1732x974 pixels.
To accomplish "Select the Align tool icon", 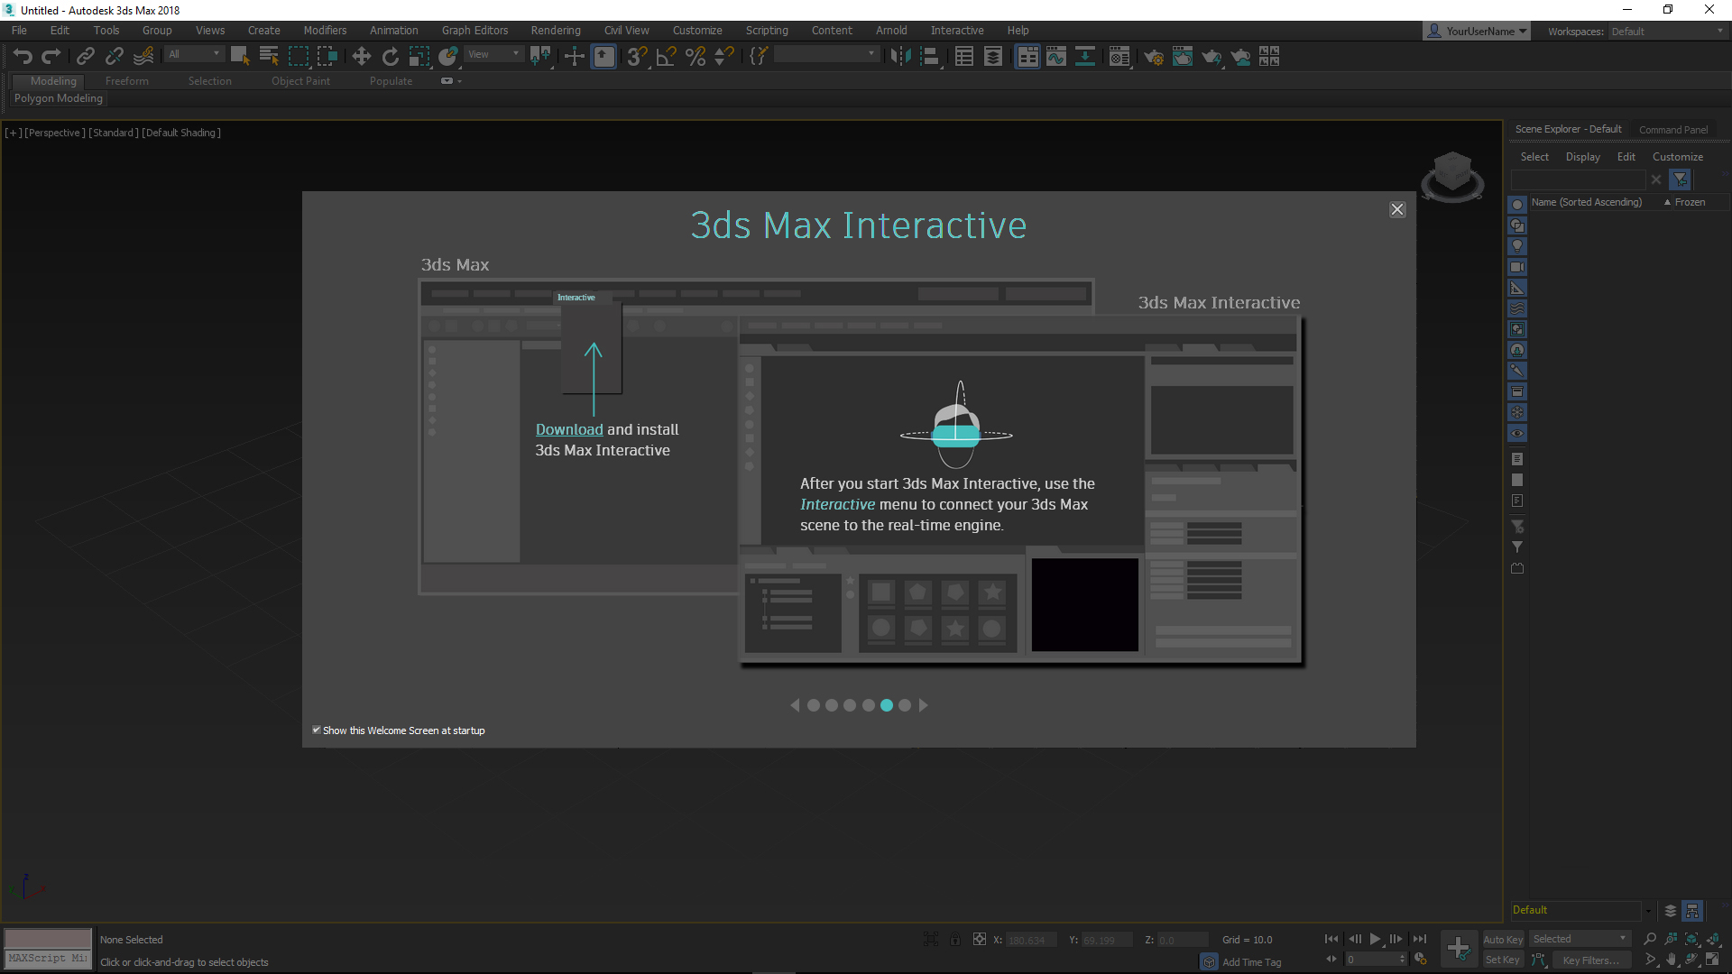I will tap(604, 56).
